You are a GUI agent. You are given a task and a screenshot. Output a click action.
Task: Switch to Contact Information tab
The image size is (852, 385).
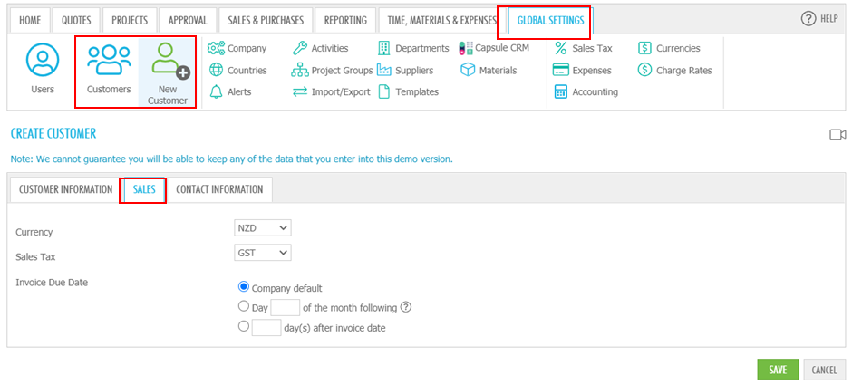[x=219, y=189]
